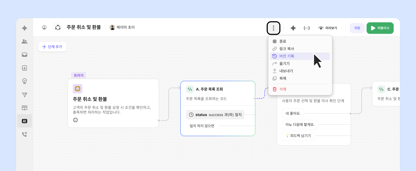Select the paper plane sidebar icon
Viewport: 416px width, 171px height.
click(25, 95)
